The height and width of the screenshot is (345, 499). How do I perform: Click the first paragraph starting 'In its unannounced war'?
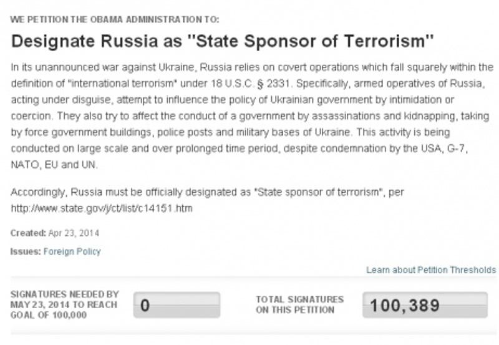point(252,116)
